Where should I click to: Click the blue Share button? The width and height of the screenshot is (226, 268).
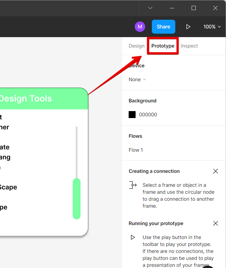pyautogui.click(x=163, y=27)
